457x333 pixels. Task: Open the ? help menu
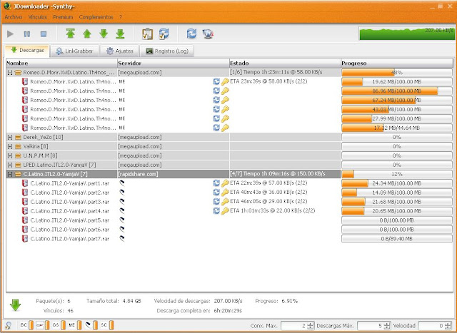click(121, 17)
